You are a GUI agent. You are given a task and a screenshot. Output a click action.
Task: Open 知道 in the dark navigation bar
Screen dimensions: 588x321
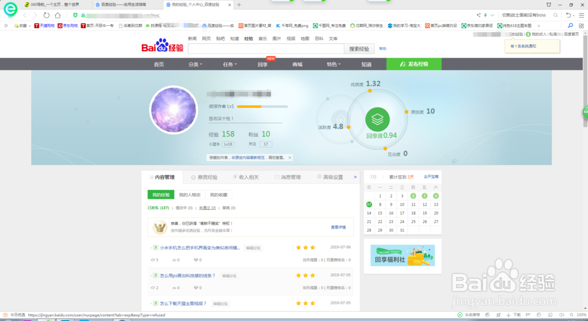(x=366, y=64)
